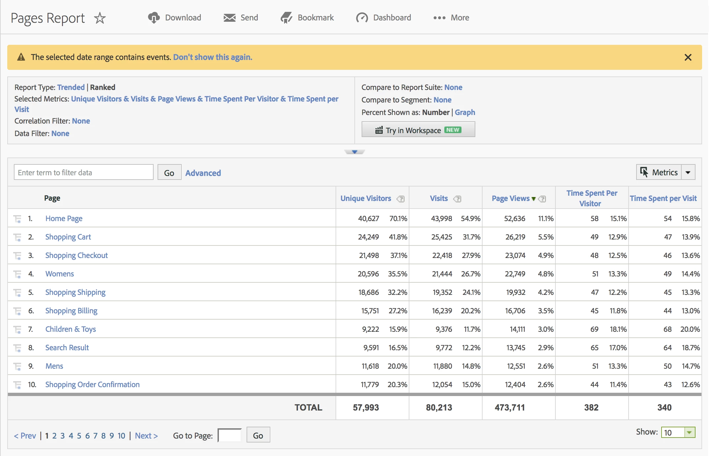Go to results page 5

coord(79,436)
